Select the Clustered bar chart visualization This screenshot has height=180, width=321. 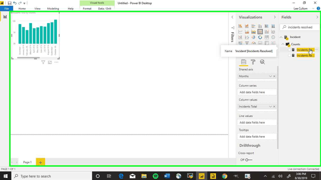(x=253, y=26)
